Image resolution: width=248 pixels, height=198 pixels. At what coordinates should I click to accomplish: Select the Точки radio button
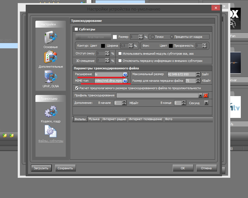tap(152, 37)
